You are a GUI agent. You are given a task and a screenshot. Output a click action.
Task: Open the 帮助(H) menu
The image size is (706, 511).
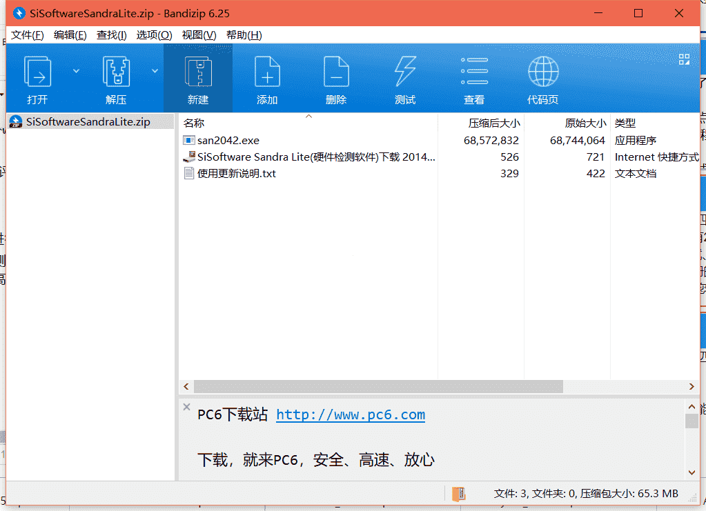click(244, 35)
